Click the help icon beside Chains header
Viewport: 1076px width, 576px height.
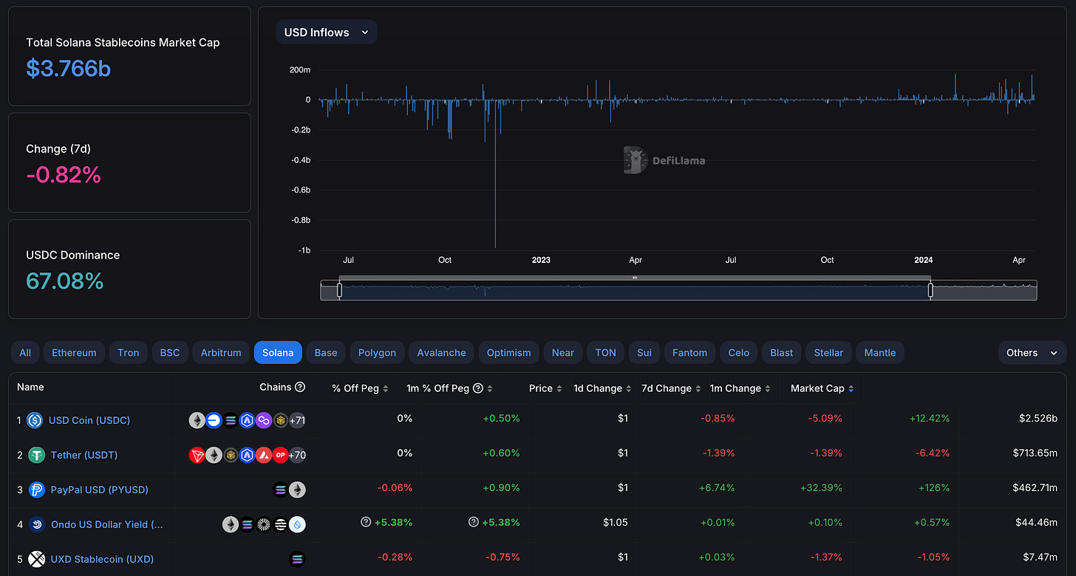coord(300,387)
